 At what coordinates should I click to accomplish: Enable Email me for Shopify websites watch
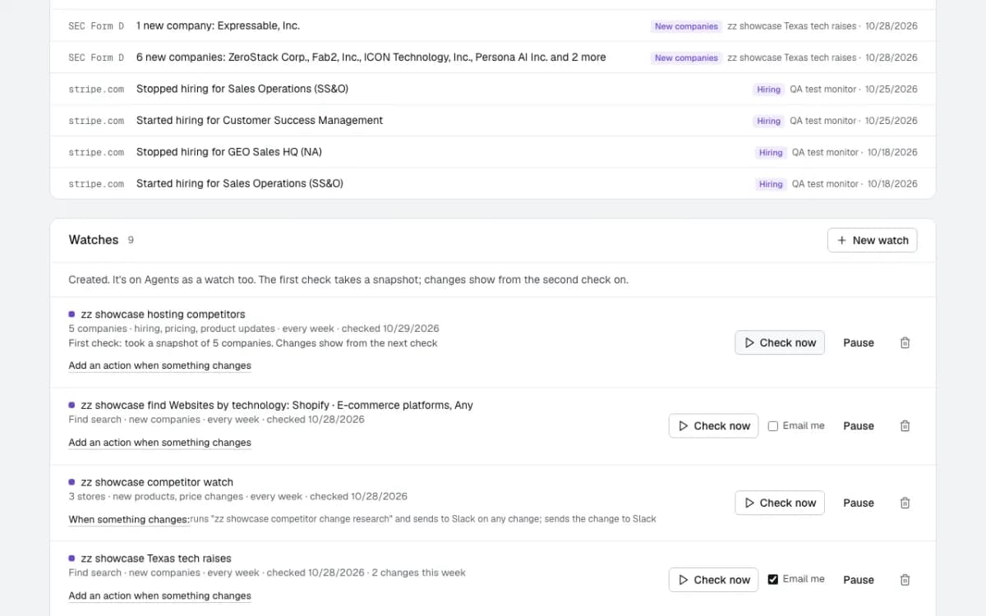[x=773, y=425]
